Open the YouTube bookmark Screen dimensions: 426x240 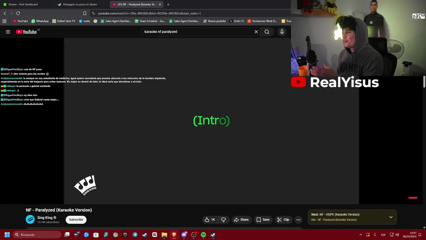[x=20, y=21]
